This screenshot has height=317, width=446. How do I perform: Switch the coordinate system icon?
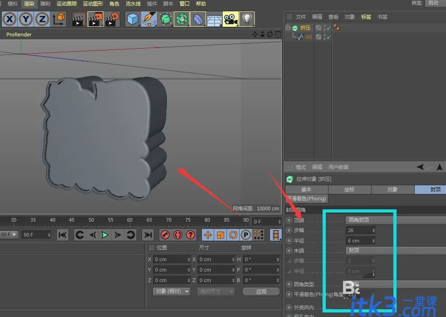click(x=59, y=19)
